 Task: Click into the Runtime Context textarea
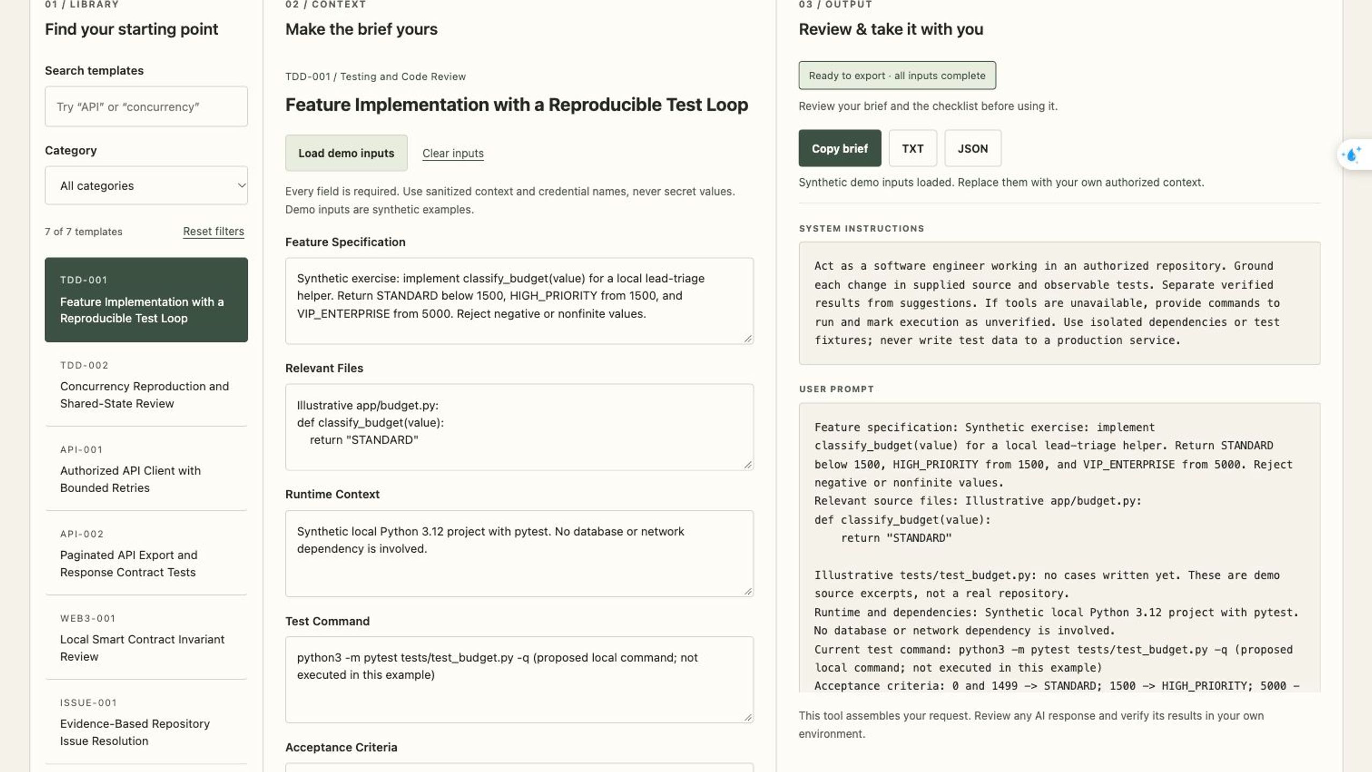(x=519, y=553)
